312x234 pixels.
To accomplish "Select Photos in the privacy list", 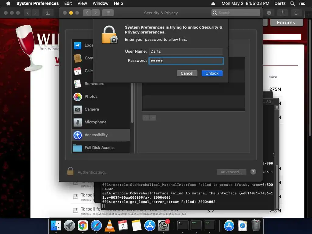I will pyautogui.click(x=101, y=97).
